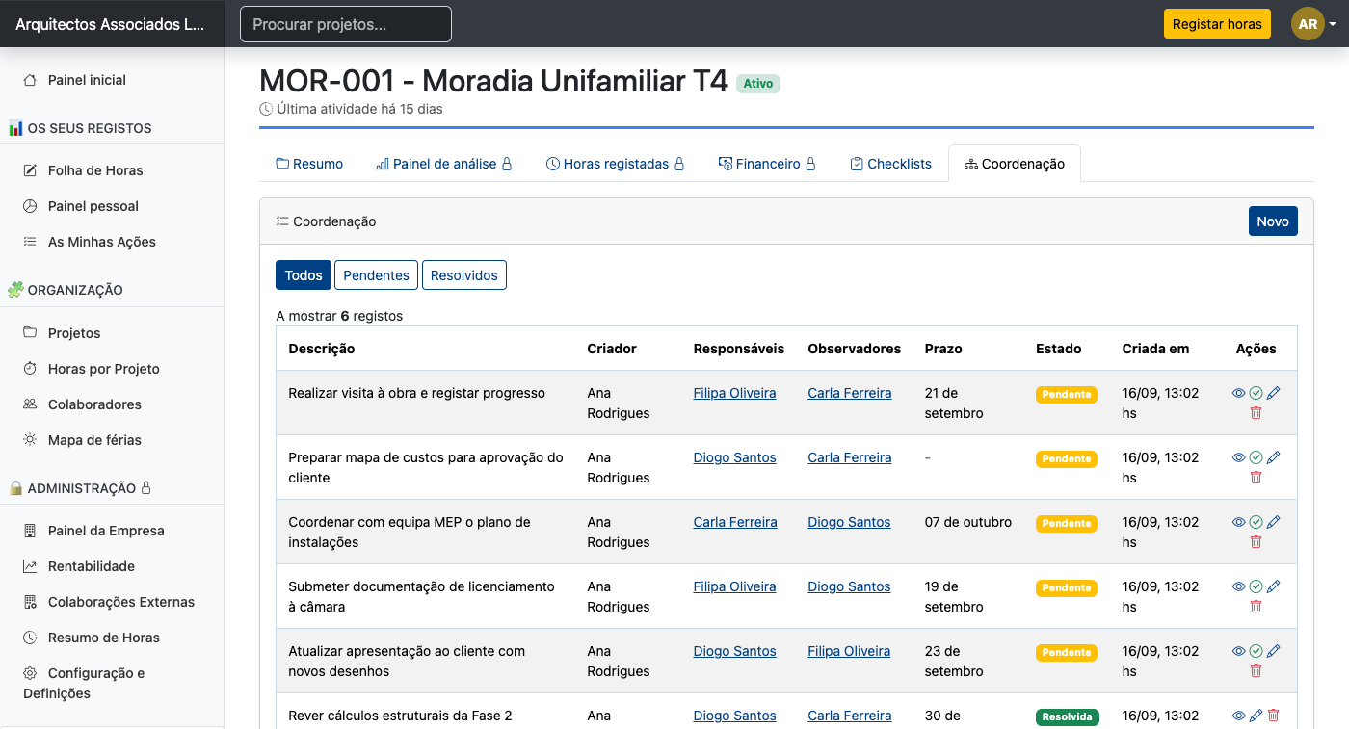This screenshot has height=729, width=1349.
Task: Open Horas por Projeto
Action: (x=103, y=369)
